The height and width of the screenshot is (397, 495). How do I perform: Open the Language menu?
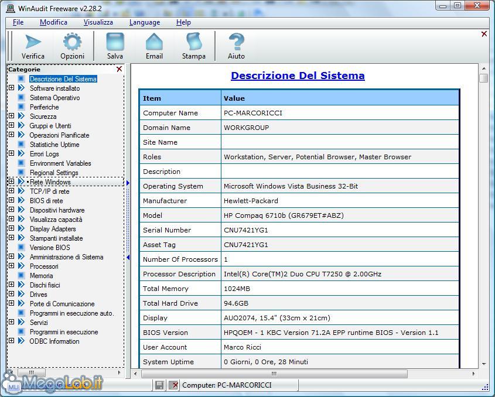pos(145,22)
